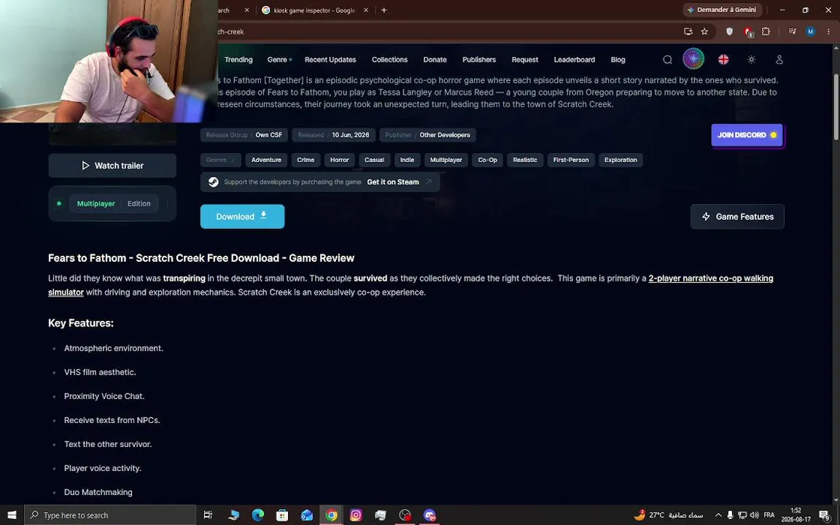840x525 pixels.
Task: Open Instagram from the taskbar
Action: (x=356, y=516)
